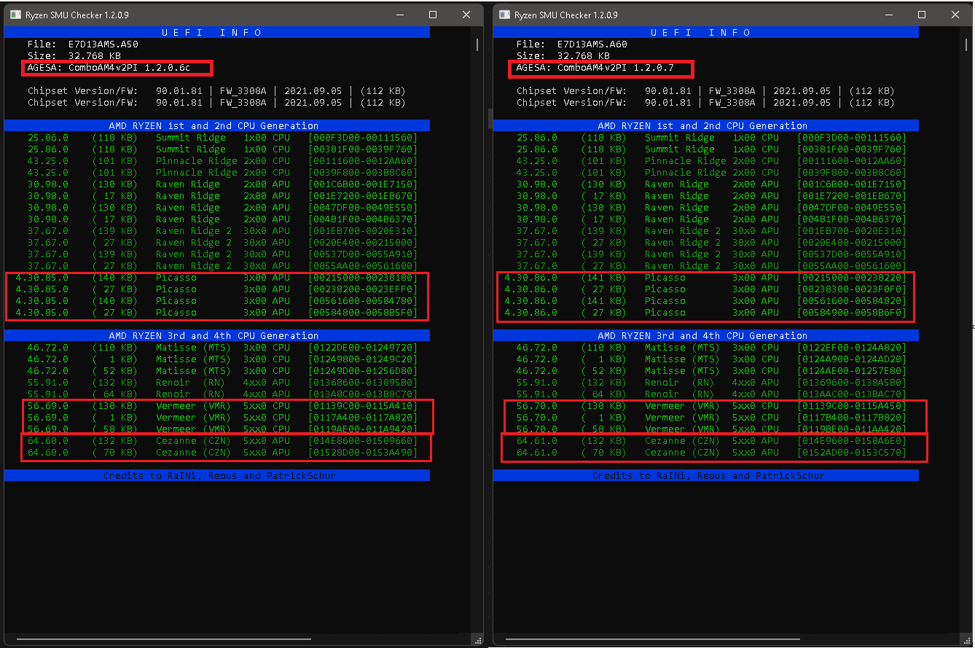Click Vermeer row [0117B400-0117B820]
The image size is (975, 648).
(x=712, y=418)
